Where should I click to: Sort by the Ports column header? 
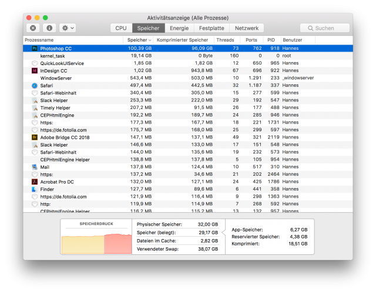[x=251, y=40]
